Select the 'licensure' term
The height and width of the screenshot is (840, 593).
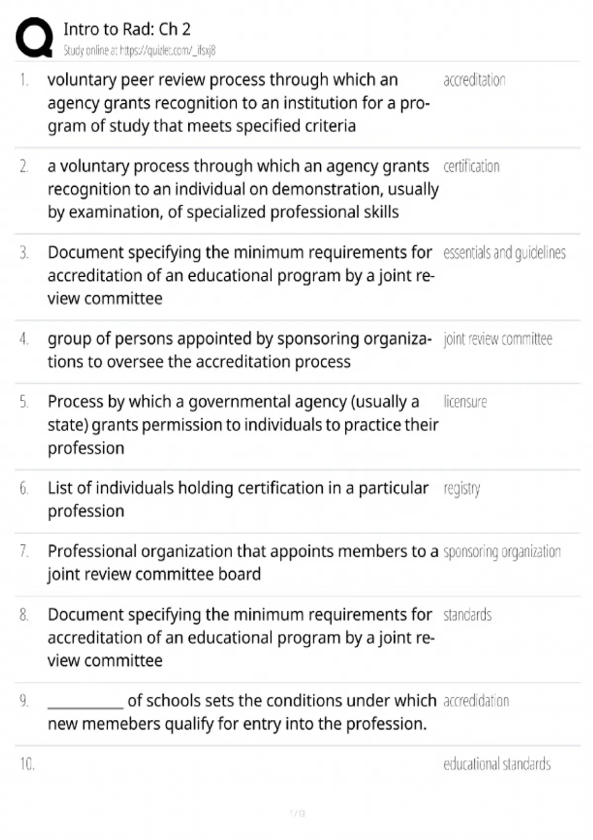465,402
